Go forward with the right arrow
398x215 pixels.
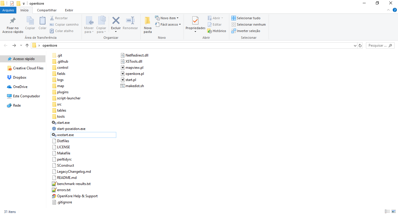click(x=14, y=45)
